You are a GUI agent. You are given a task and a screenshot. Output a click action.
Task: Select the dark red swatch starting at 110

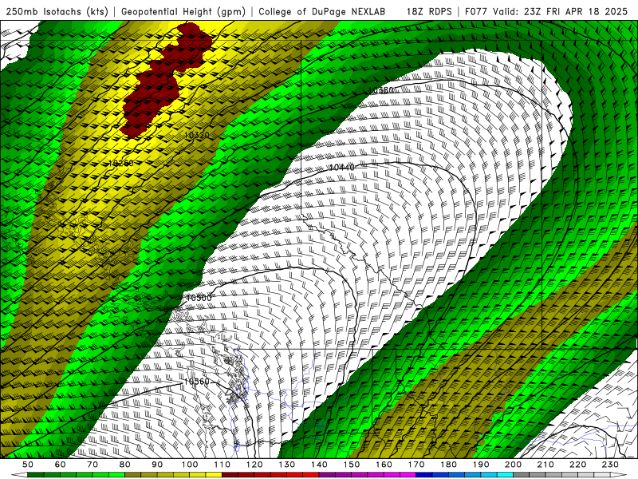click(230, 475)
